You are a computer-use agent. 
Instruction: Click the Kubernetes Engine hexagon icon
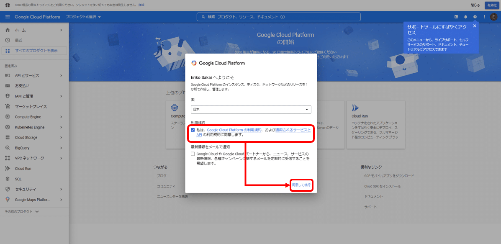(8, 127)
